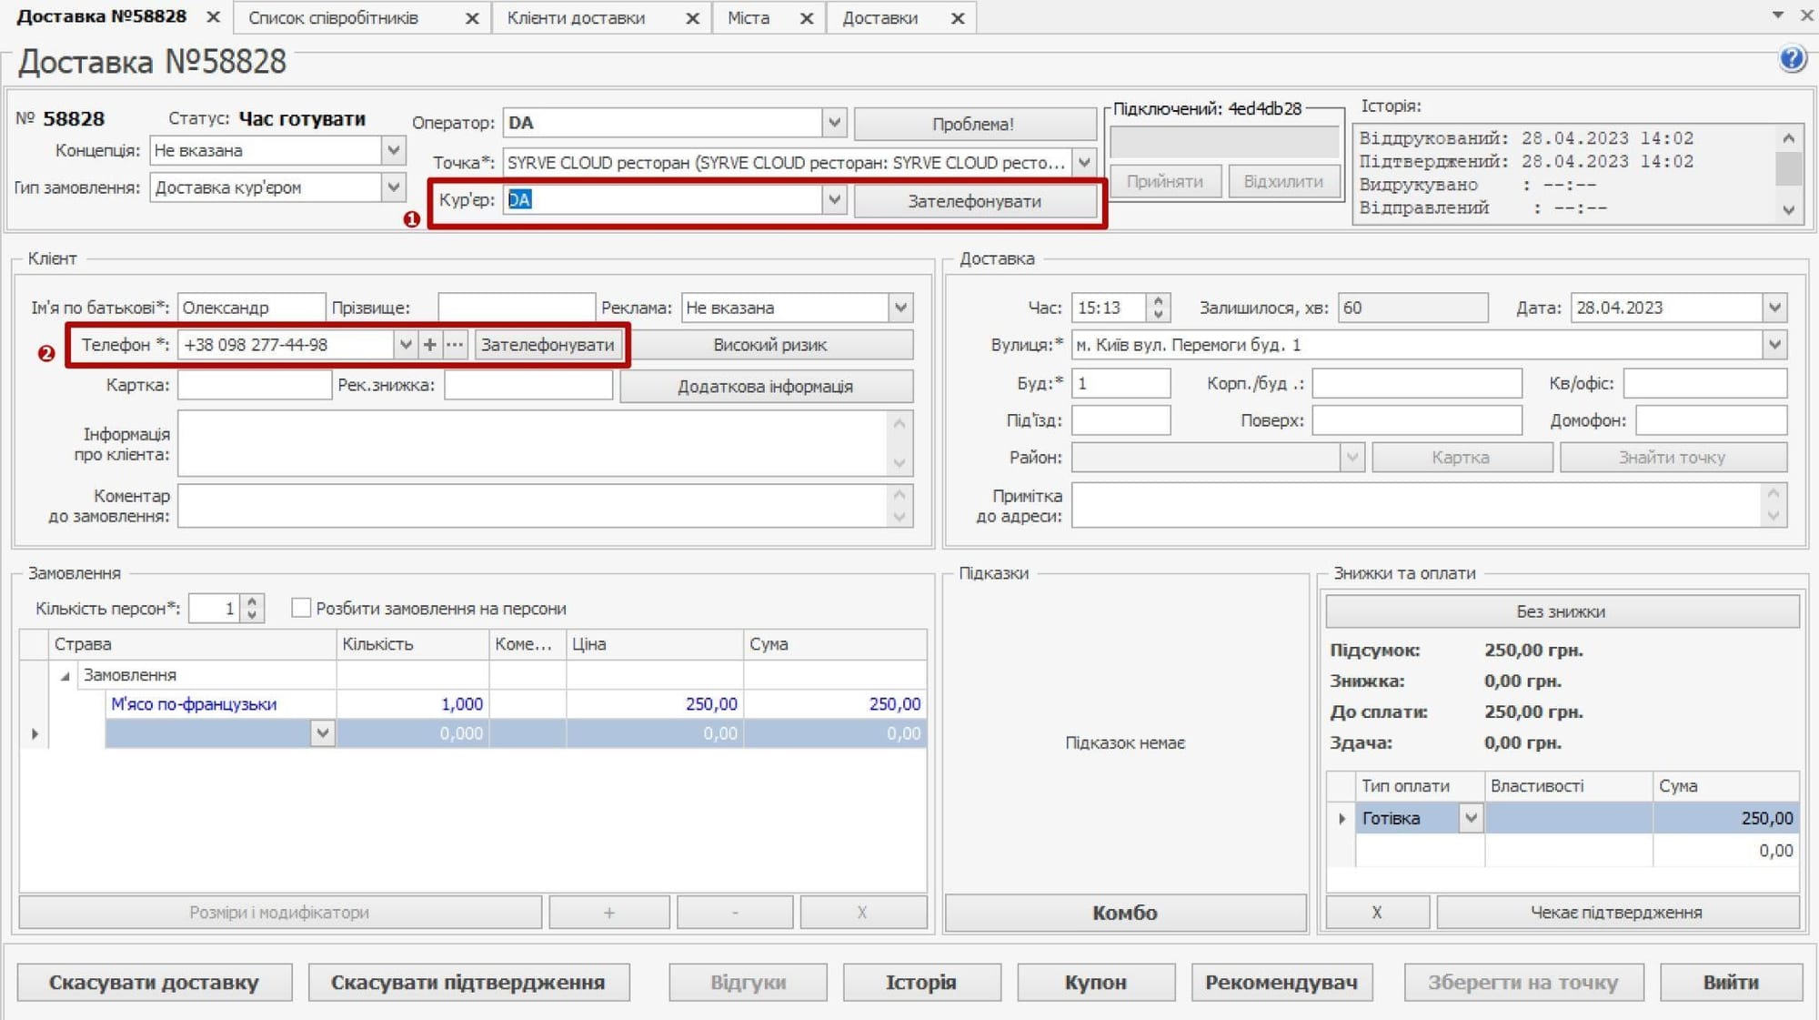The height and width of the screenshot is (1020, 1819).
Task: Click Проблема! button
Action: coord(973,124)
